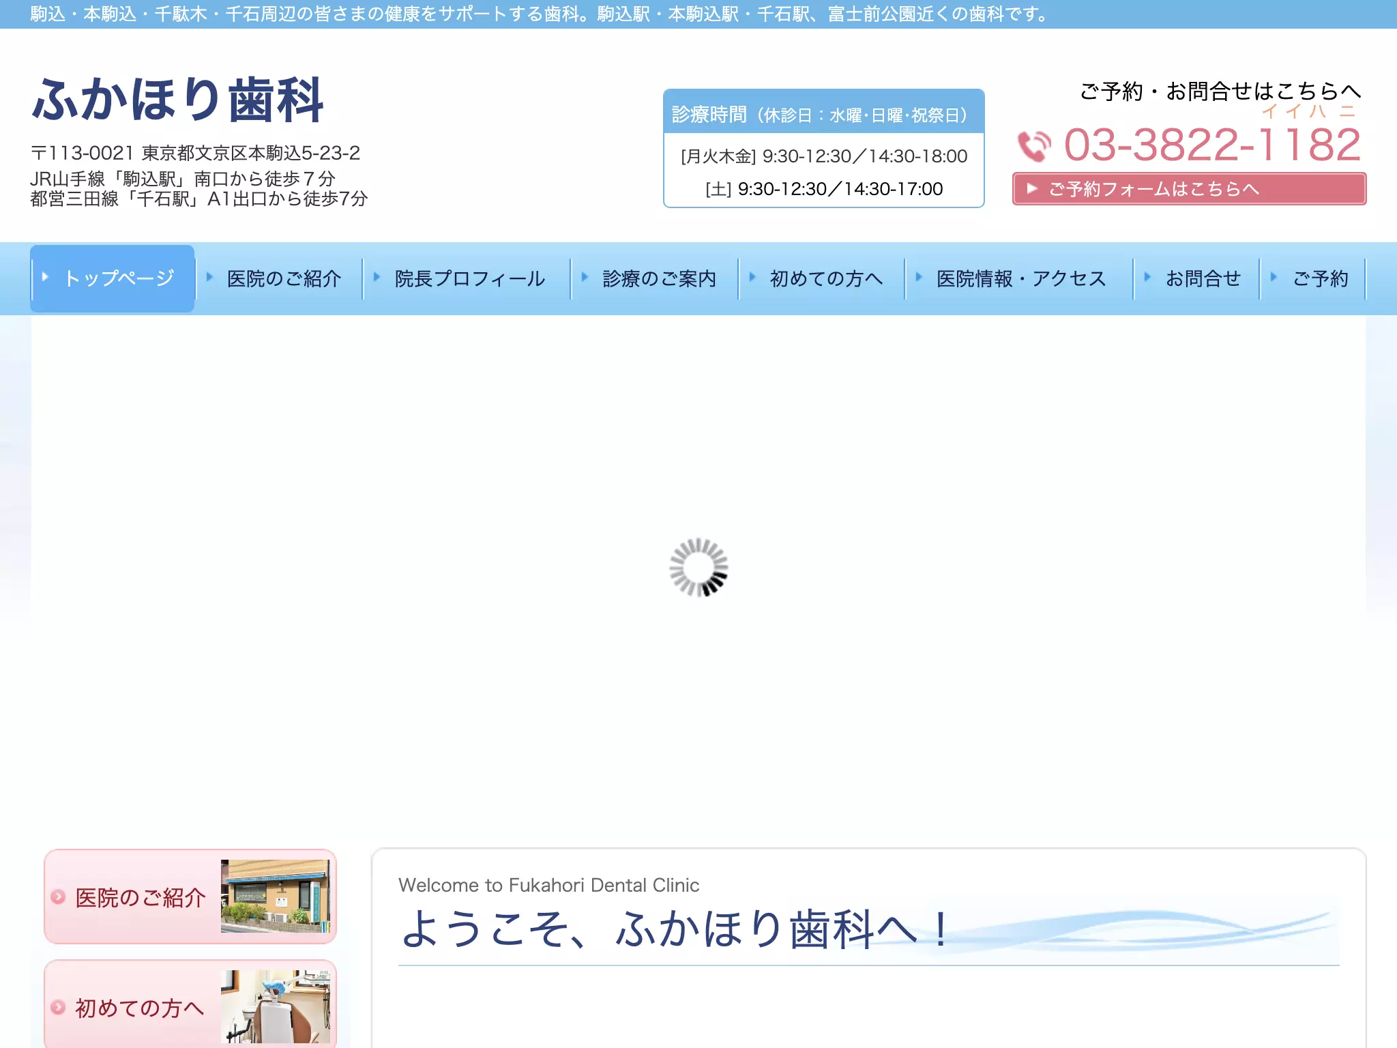1397x1048 pixels.
Task: Click the phone number 03-3822-1182
Action: [x=1212, y=145]
